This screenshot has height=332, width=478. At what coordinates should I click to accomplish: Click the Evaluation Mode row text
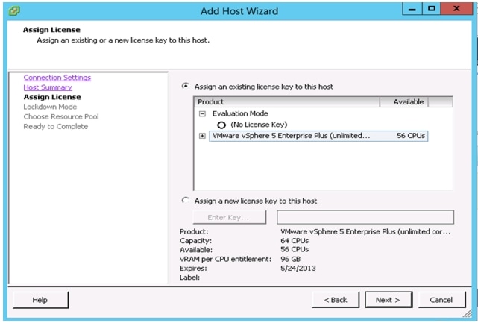[x=240, y=113]
